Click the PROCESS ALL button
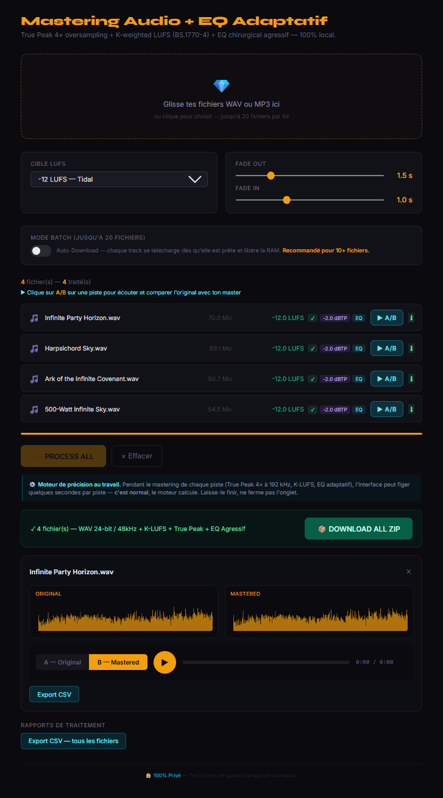The height and width of the screenshot is (798, 443). (x=63, y=456)
